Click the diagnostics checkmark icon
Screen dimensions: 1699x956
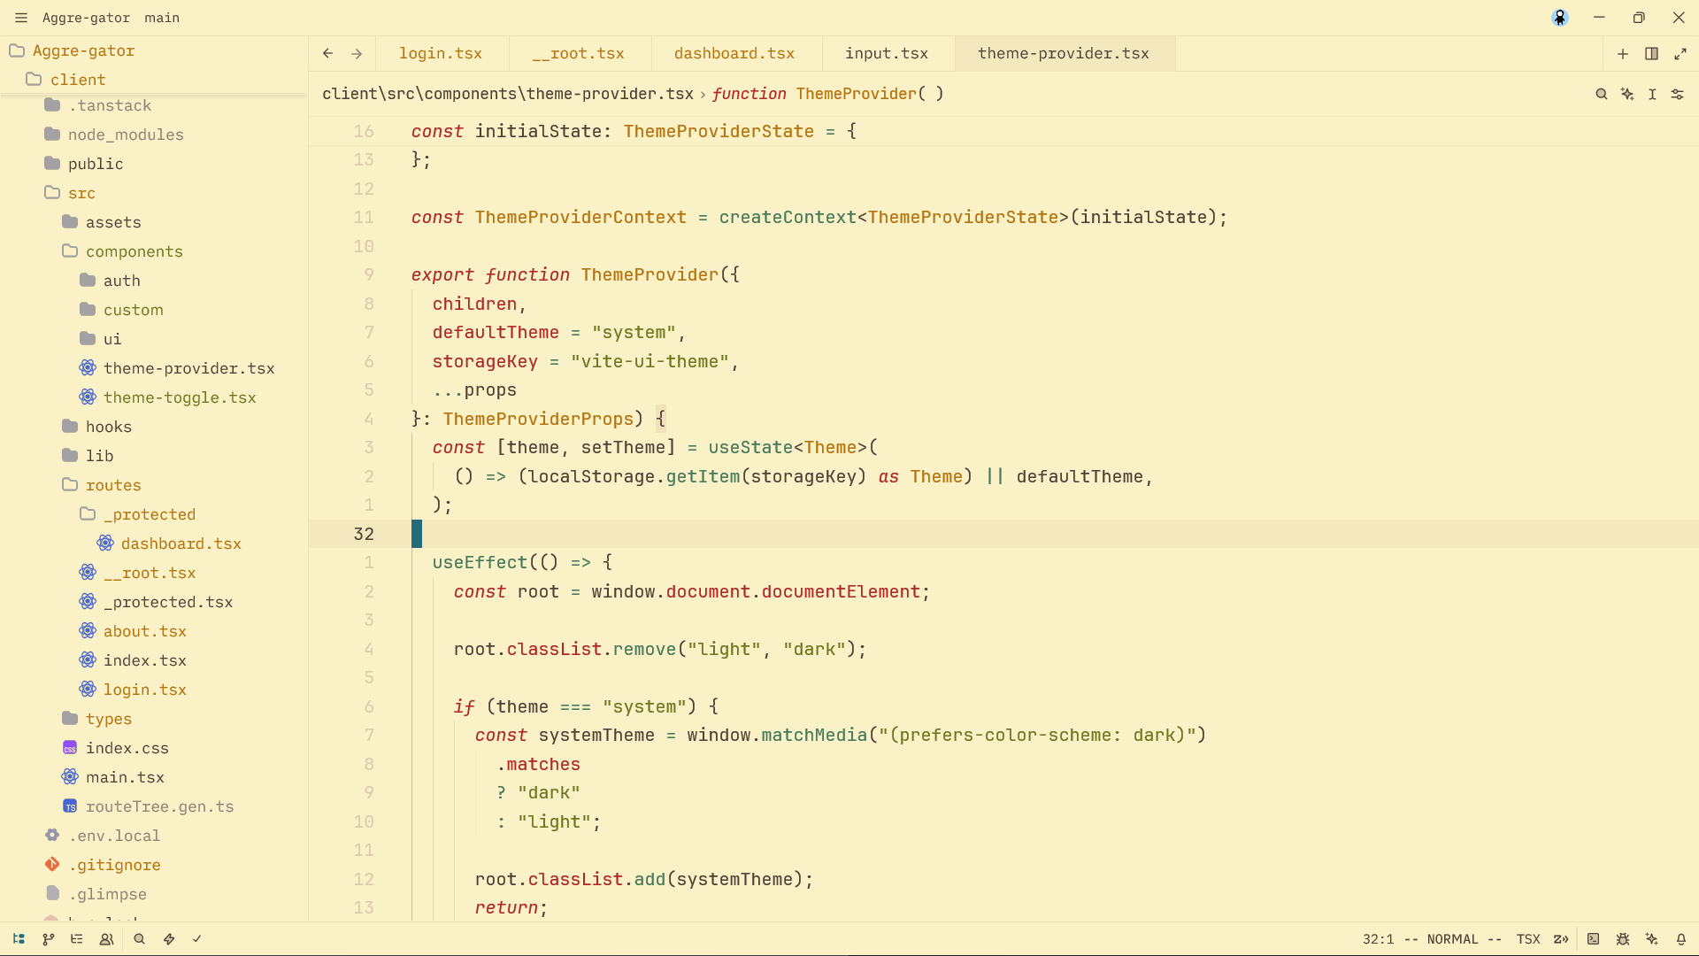[x=197, y=939]
